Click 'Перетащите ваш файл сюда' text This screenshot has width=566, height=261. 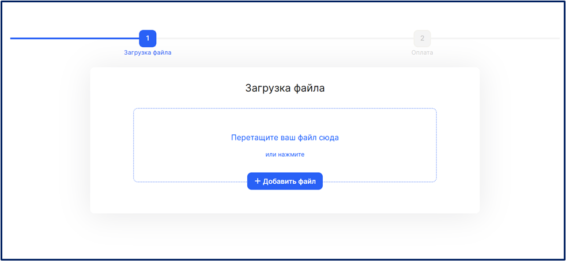pyautogui.click(x=285, y=138)
